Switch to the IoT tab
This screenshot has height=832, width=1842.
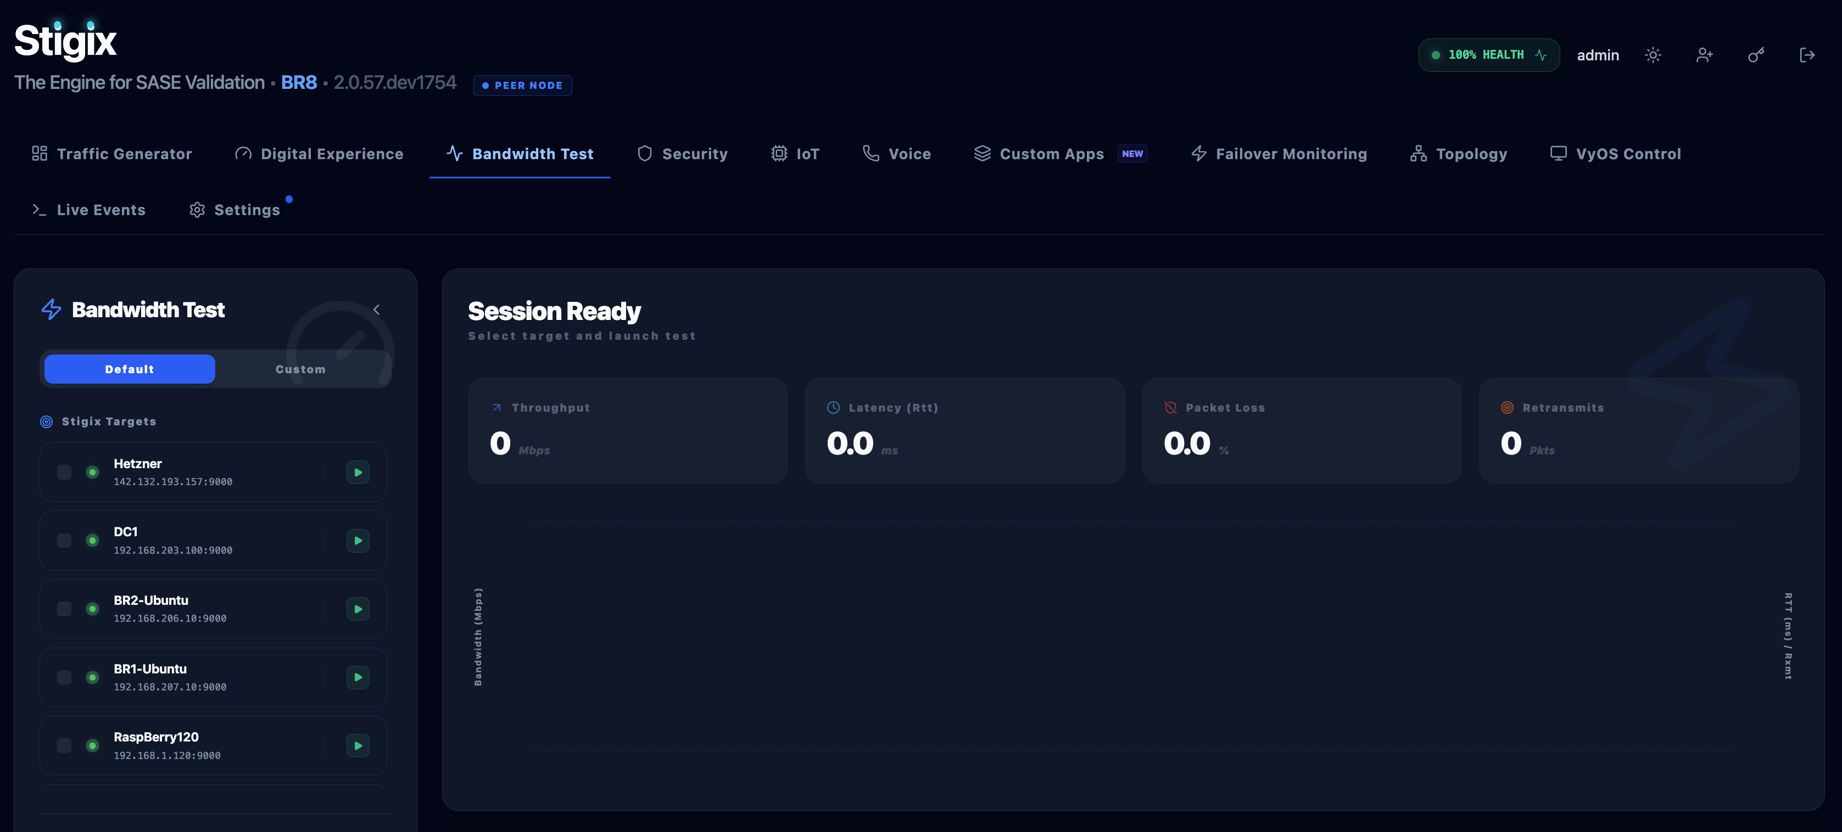[795, 154]
